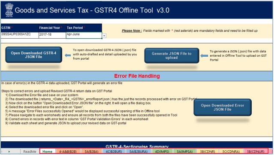Click 'To generate a JSON (.json) file' description text

coord(238,56)
